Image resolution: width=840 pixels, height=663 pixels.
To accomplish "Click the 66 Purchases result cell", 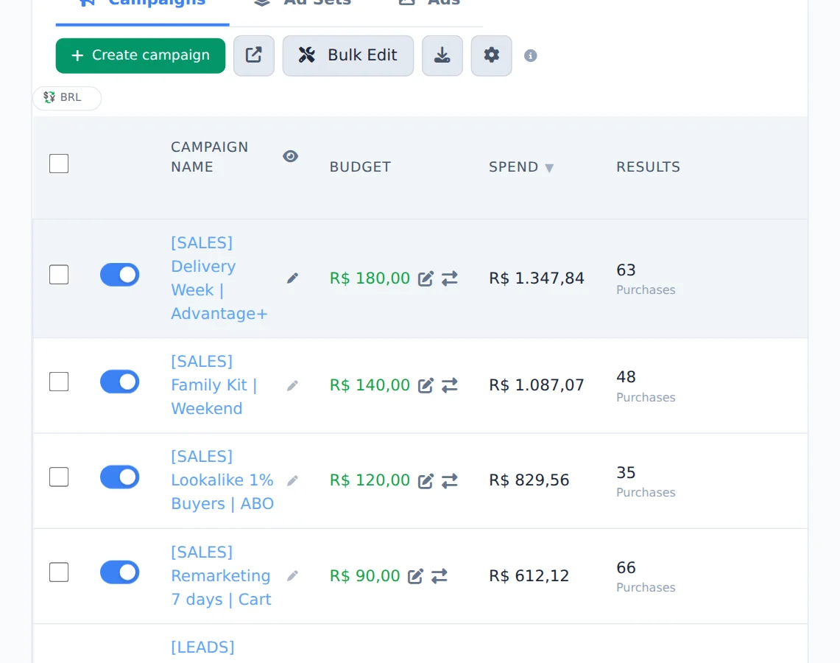I will (646, 576).
